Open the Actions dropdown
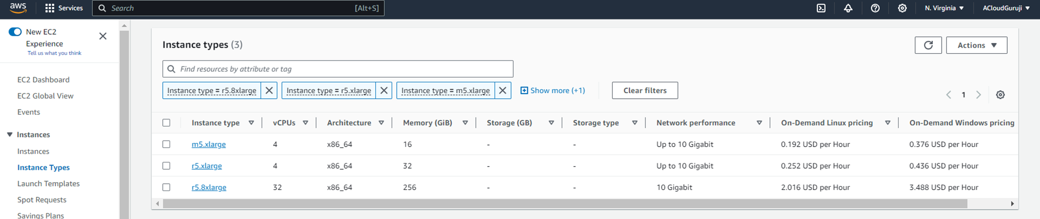The height and width of the screenshot is (219, 1040). 976,46
